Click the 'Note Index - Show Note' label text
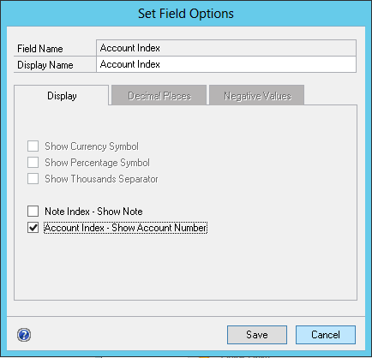372x358 pixels. point(93,212)
